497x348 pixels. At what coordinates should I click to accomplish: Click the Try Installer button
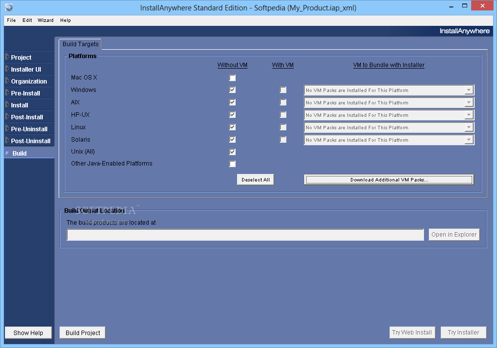pos(463,333)
